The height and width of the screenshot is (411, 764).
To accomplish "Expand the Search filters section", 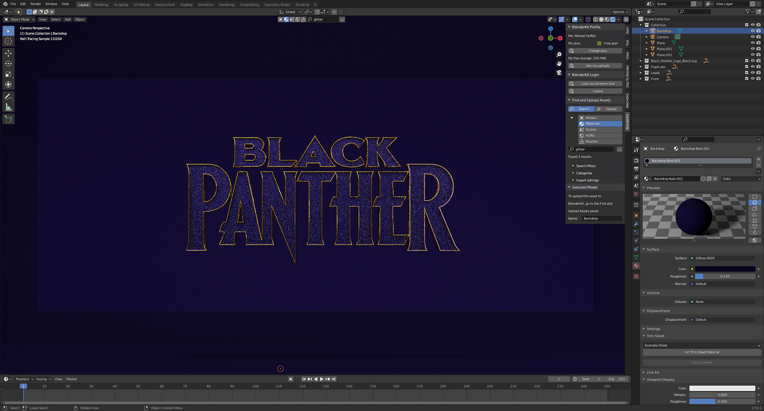I will point(586,166).
